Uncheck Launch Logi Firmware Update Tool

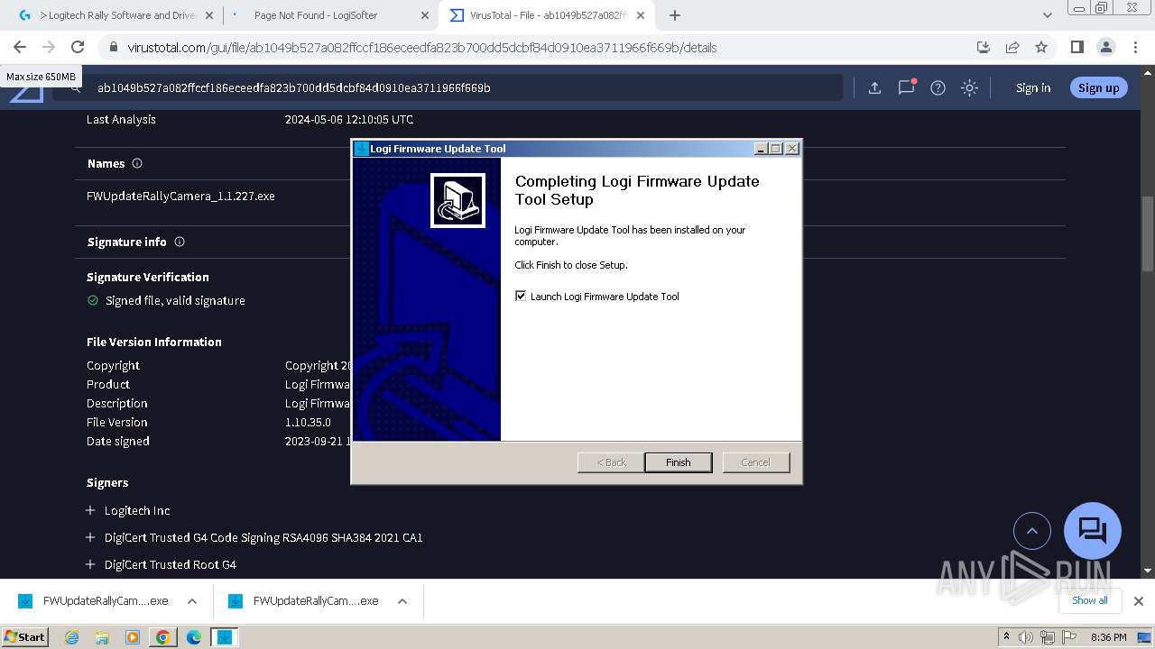521,296
